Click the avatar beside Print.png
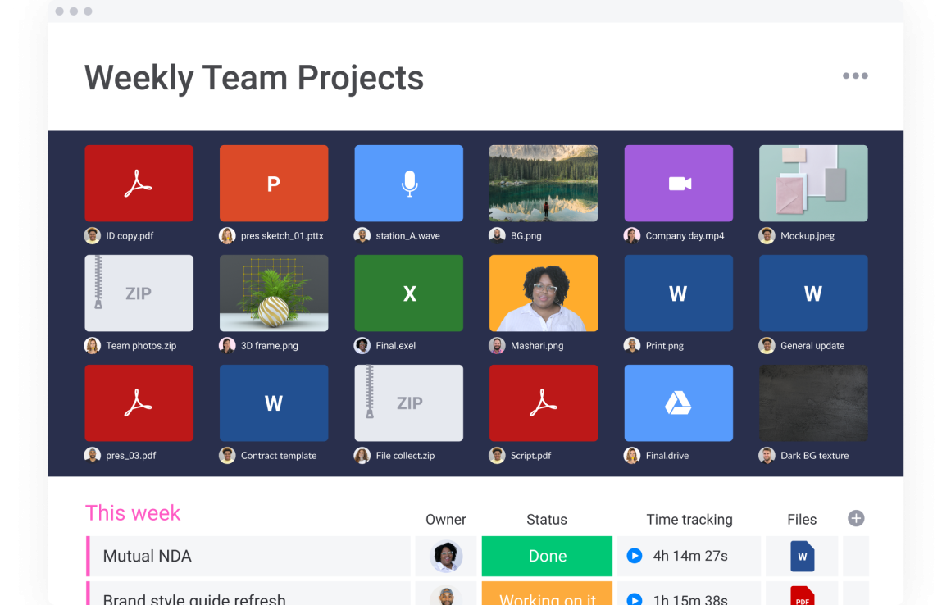The height and width of the screenshot is (605, 951). 632,346
